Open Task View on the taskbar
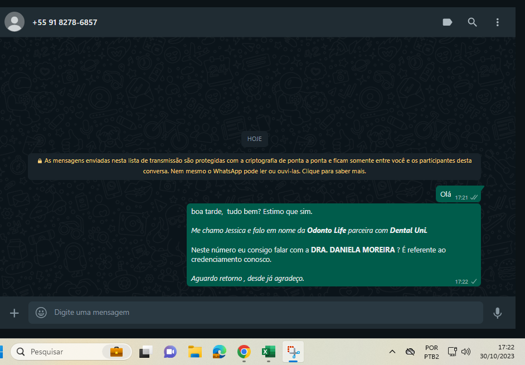Viewport: 525px width, 365px height. 145,352
